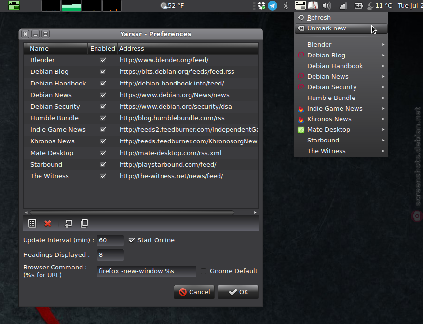Expand the Debian Blog submenu arrow

[383, 56]
